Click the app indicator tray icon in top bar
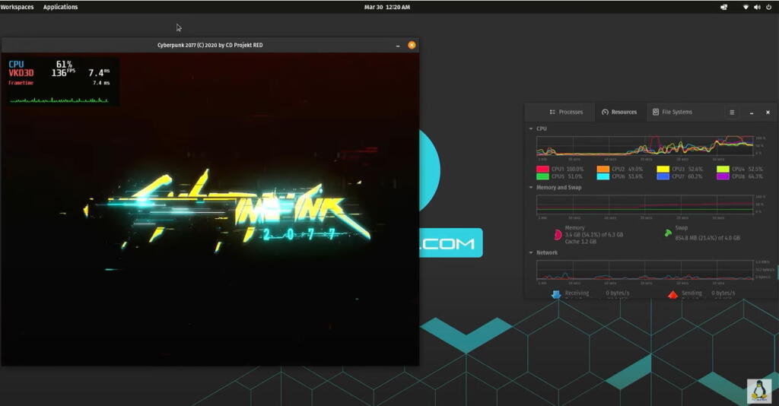The image size is (779, 406). pyautogui.click(x=724, y=7)
